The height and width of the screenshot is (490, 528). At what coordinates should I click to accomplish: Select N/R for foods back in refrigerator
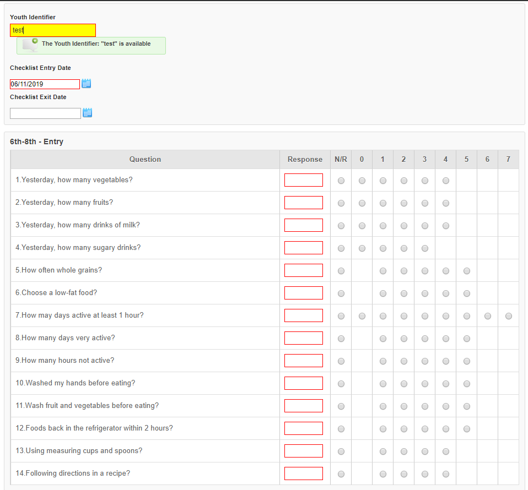pos(341,428)
